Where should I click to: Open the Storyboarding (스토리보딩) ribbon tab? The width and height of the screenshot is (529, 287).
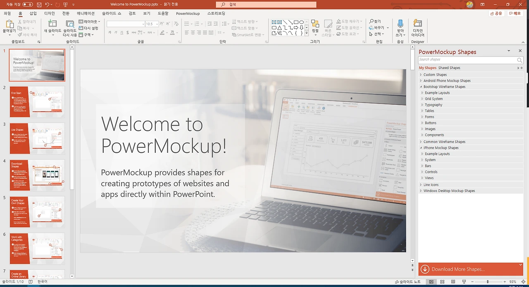[x=216, y=13]
